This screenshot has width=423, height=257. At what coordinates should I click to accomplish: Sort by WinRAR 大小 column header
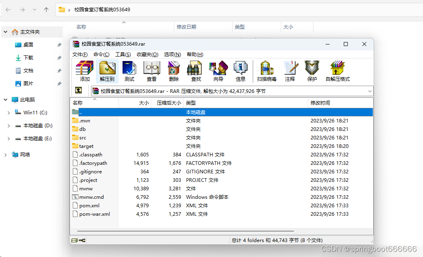click(x=135, y=103)
